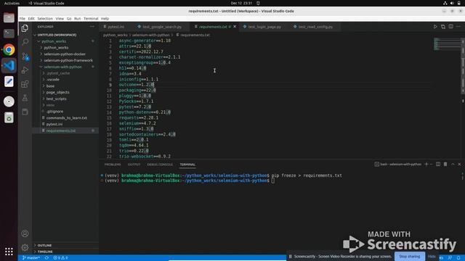Close the requirements.txt editor tab
The width and height of the screenshot is (465, 261).
pos(235,27)
